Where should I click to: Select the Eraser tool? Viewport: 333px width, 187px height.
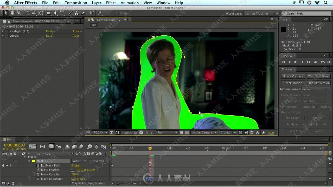click(83, 13)
